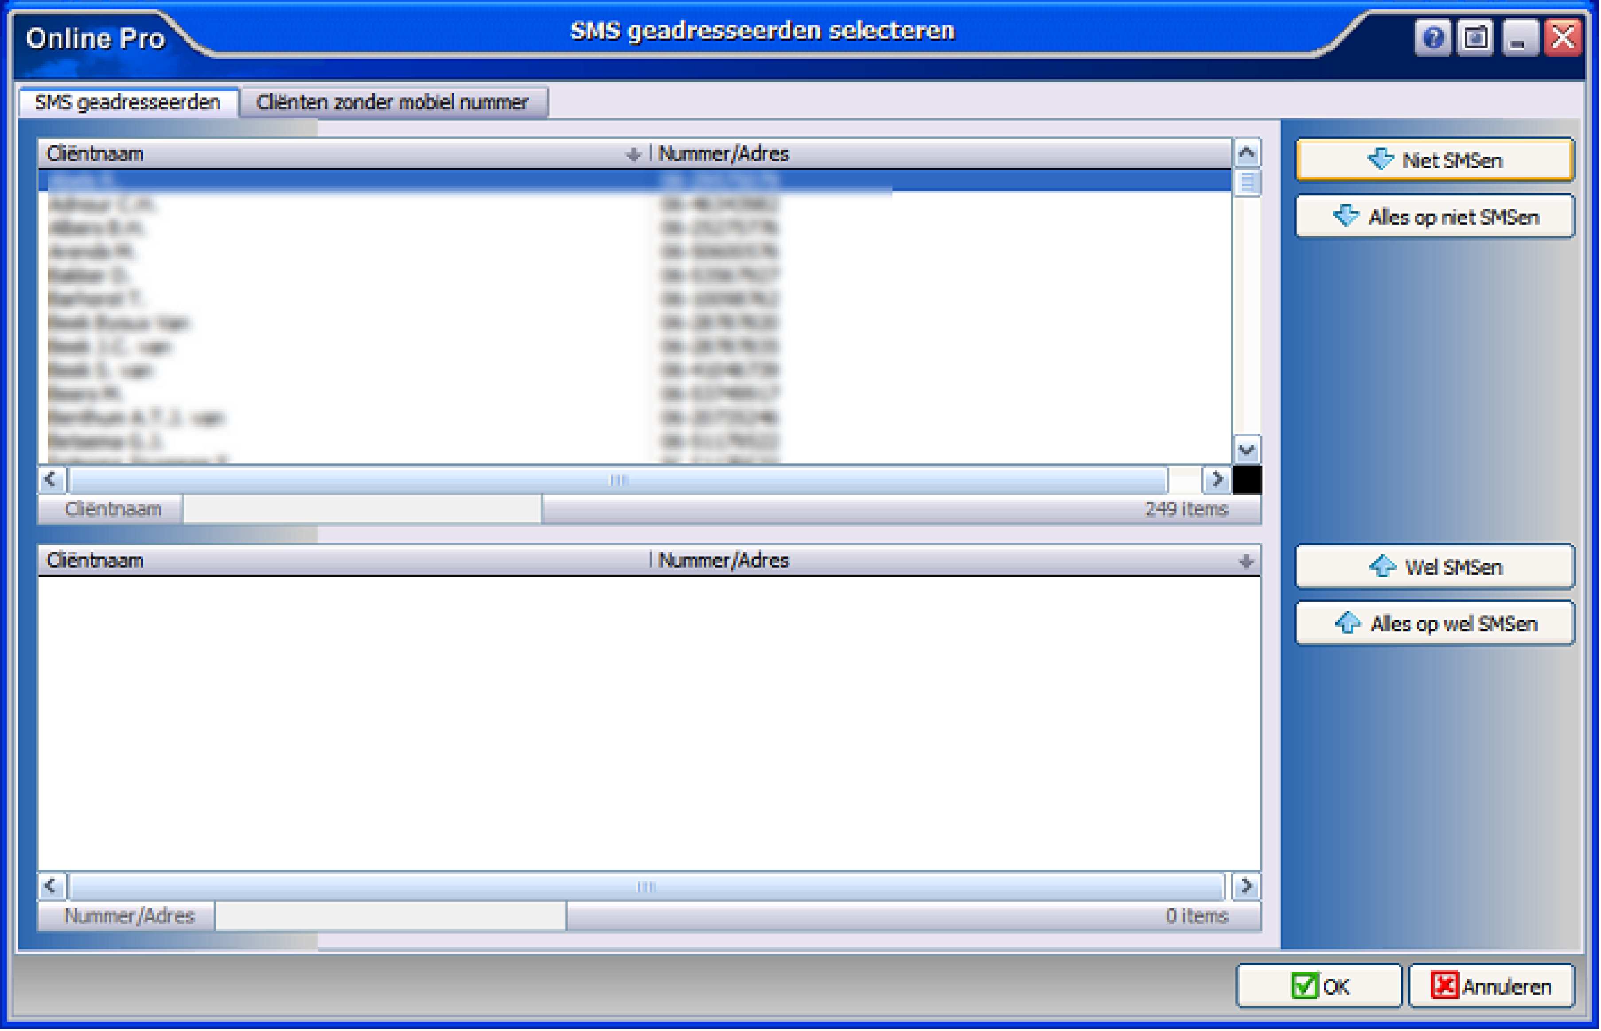The height and width of the screenshot is (1031, 1601).
Task: Click the Online Pro logo tab
Action: [x=95, y=38]
